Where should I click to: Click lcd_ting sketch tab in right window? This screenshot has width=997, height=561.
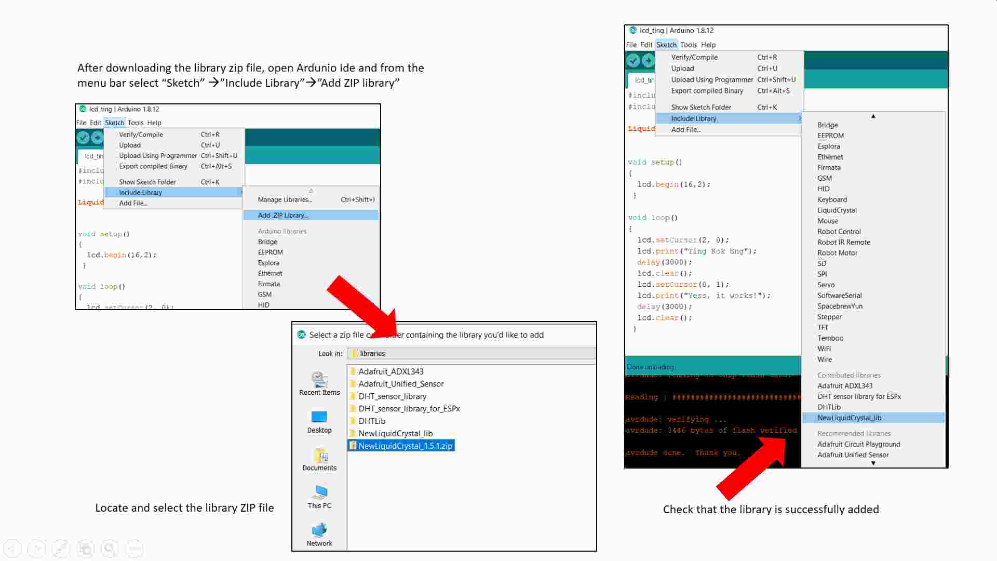pos(643,80)
